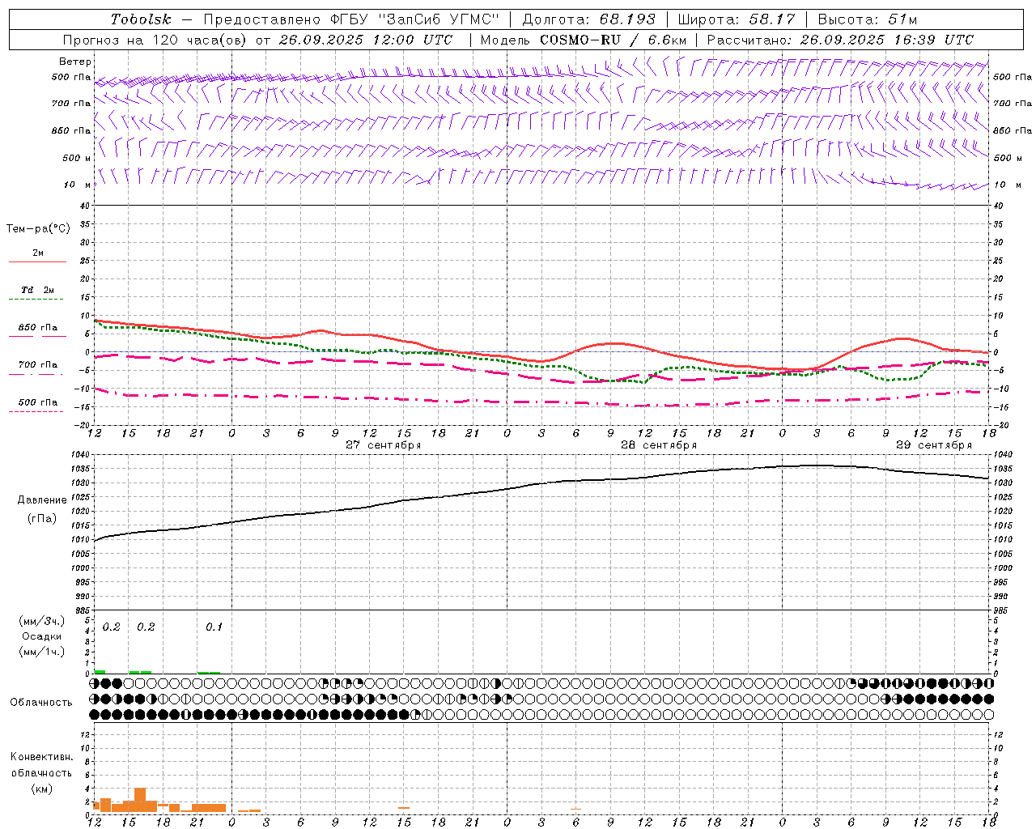Image resolution: width=1036 pixels, height=829 pixels.
Task: Click the "(мм/3ч.)" precipitation unit label
Action: pyautogui.click(x=41, y=621)
